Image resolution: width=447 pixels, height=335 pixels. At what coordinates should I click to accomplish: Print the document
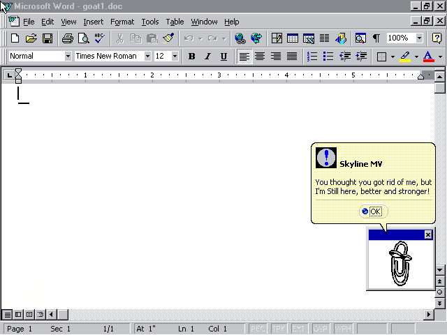point(68,38)
